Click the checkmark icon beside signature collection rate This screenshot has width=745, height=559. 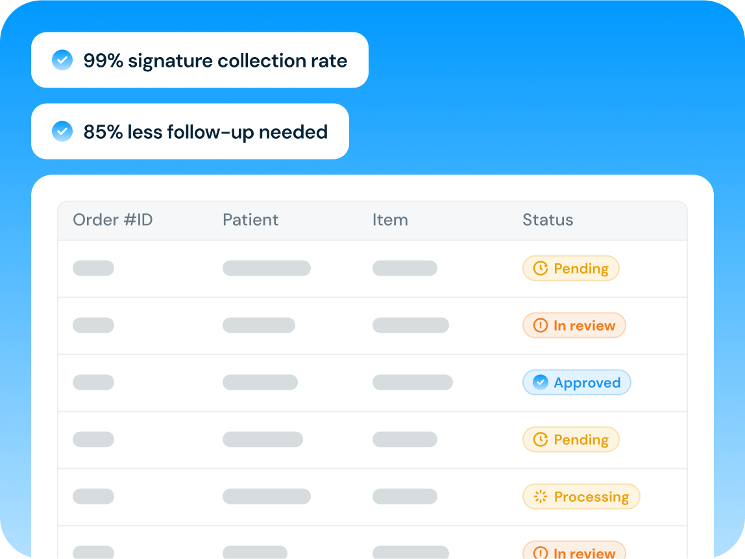(x=62, y=60)
